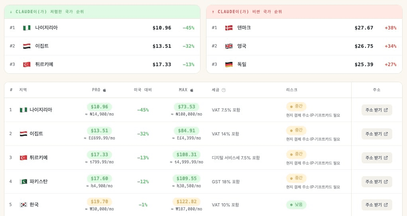407x216 pixels.
Task: Select the $10.96 Nigeria PRO price badge
Action: (99, 107)
